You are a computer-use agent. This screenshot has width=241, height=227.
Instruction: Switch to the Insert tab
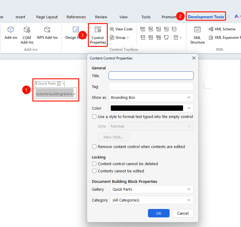[20, 17]
